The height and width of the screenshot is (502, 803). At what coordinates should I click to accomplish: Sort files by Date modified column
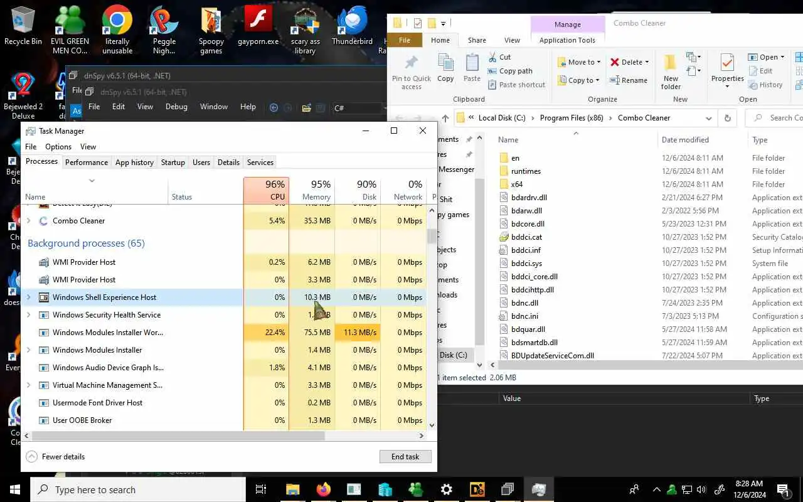685,140
